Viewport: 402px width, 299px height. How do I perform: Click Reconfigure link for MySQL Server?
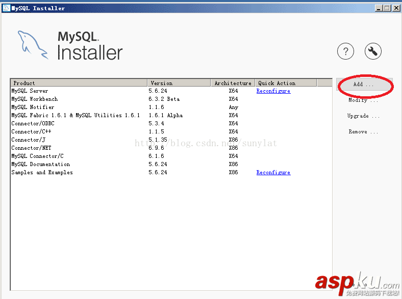point(273,91)
